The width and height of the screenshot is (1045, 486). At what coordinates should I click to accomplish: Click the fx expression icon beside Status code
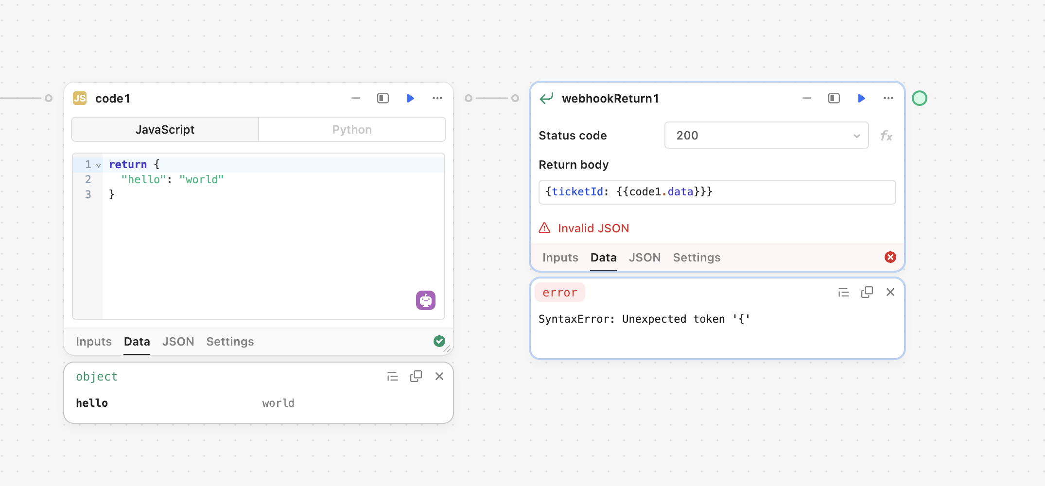pos(887,136)
